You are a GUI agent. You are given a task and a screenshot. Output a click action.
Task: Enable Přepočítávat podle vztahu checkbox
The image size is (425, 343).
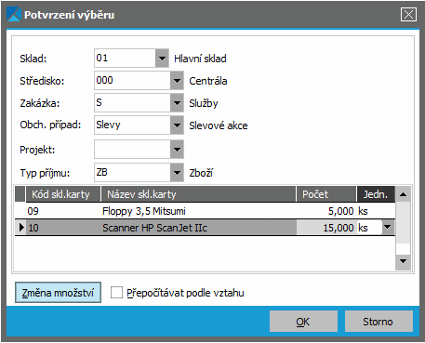click(116, 292)
